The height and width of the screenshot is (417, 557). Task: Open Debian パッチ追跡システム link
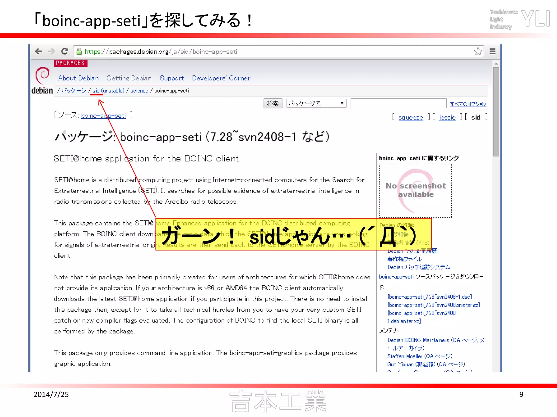click(x=419, y=267)
